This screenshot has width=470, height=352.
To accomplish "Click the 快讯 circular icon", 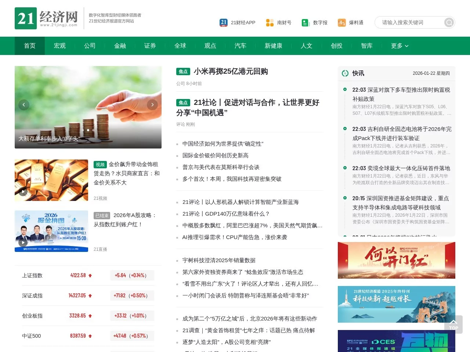I will (x=345, y=73).
